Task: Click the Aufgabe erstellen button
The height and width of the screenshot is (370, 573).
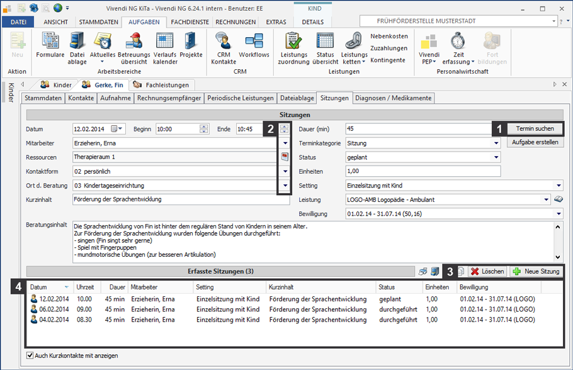Action: (x=535, y=142)
